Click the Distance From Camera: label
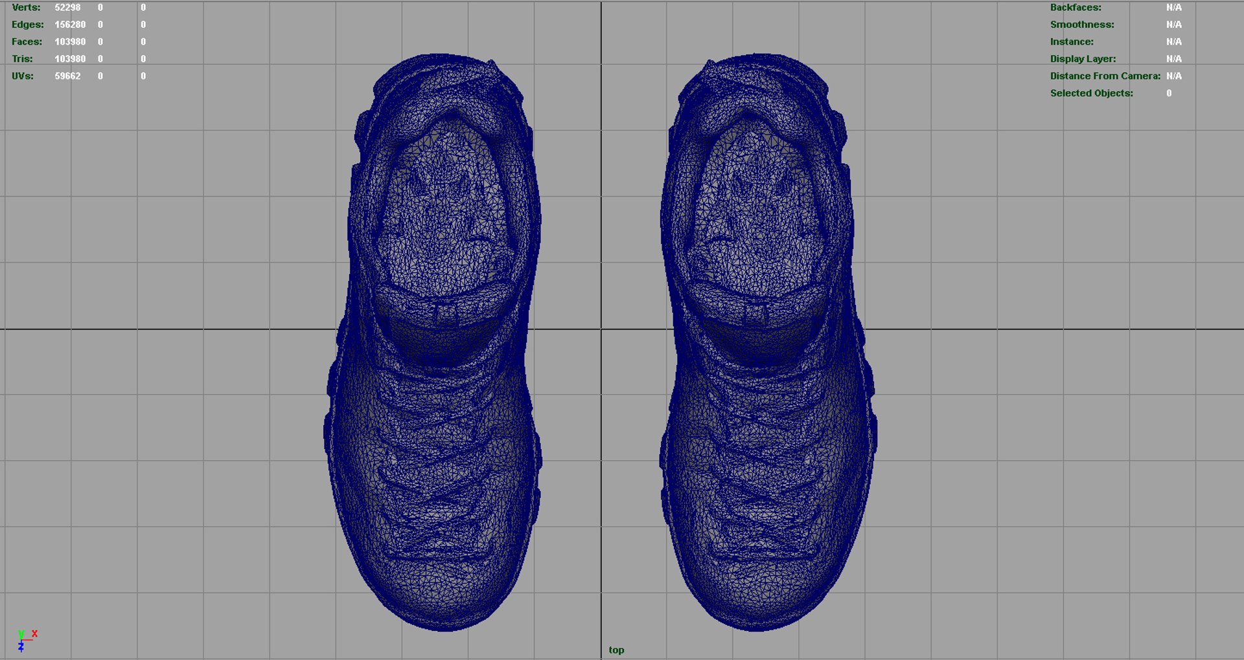 click(x=1105, y=76)
